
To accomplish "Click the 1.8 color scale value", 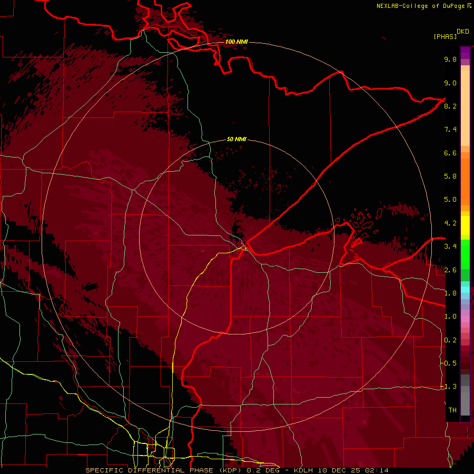I will (x=450, y=293).
